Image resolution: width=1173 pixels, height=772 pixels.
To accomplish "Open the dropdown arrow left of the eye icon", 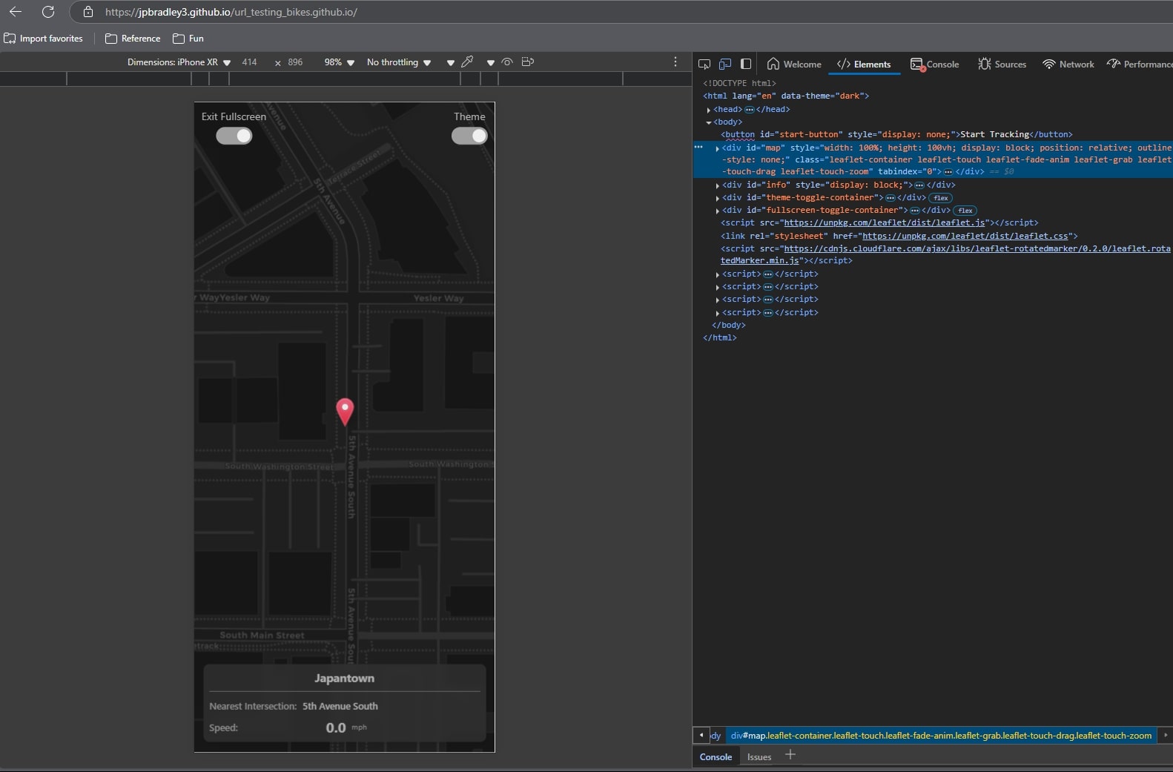I will (x=490, y=63).
